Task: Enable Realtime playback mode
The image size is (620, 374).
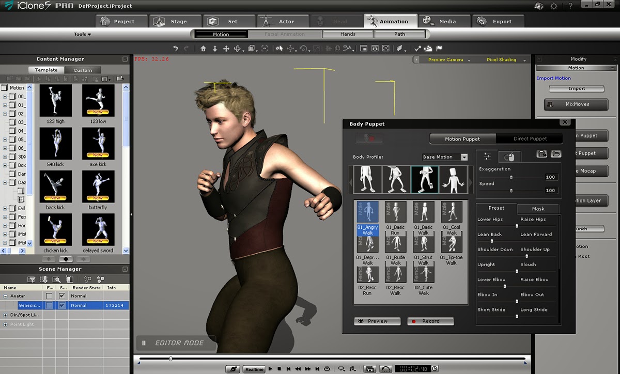Action: (x=253, y=369)
